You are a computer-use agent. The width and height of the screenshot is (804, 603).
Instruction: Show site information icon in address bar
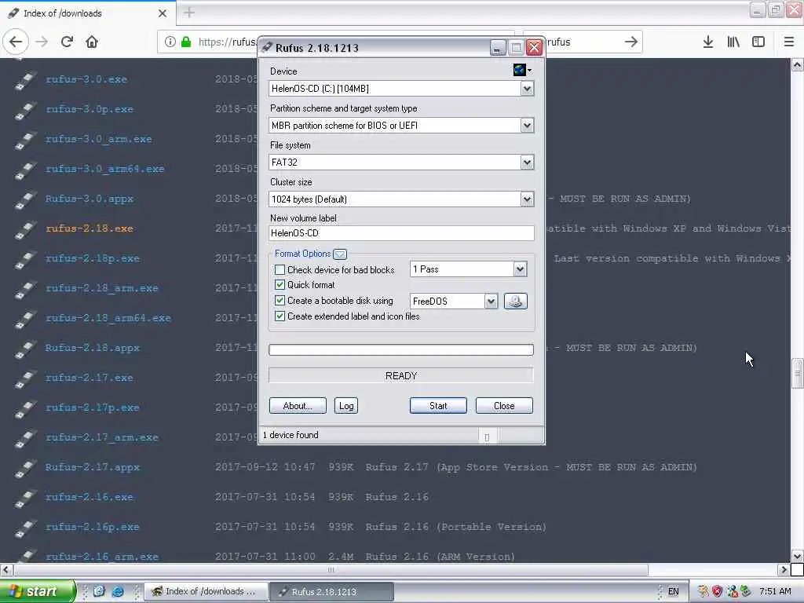[x=170, y=42]
